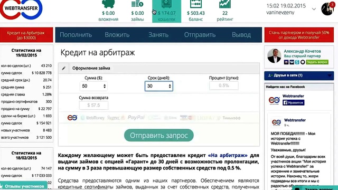Open the balance (баланс) abacus icon

tap(196, 4)
